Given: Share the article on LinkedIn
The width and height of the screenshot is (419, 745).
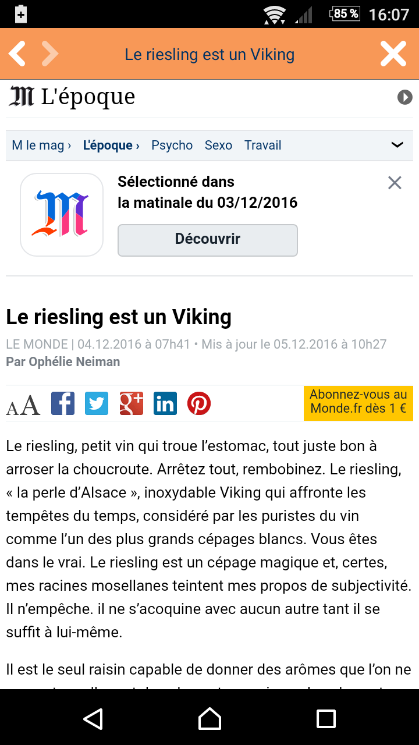Looking at the screenshot, I should pyautogui.click(x=165, y=403).
